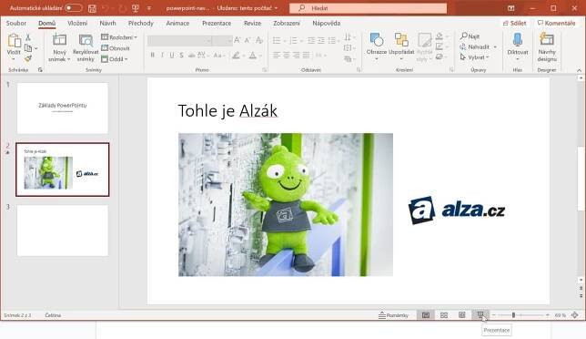Screen dimensions: 586x339
Task: Expand the Oddíl dropdown
Action: pos(115,58)
